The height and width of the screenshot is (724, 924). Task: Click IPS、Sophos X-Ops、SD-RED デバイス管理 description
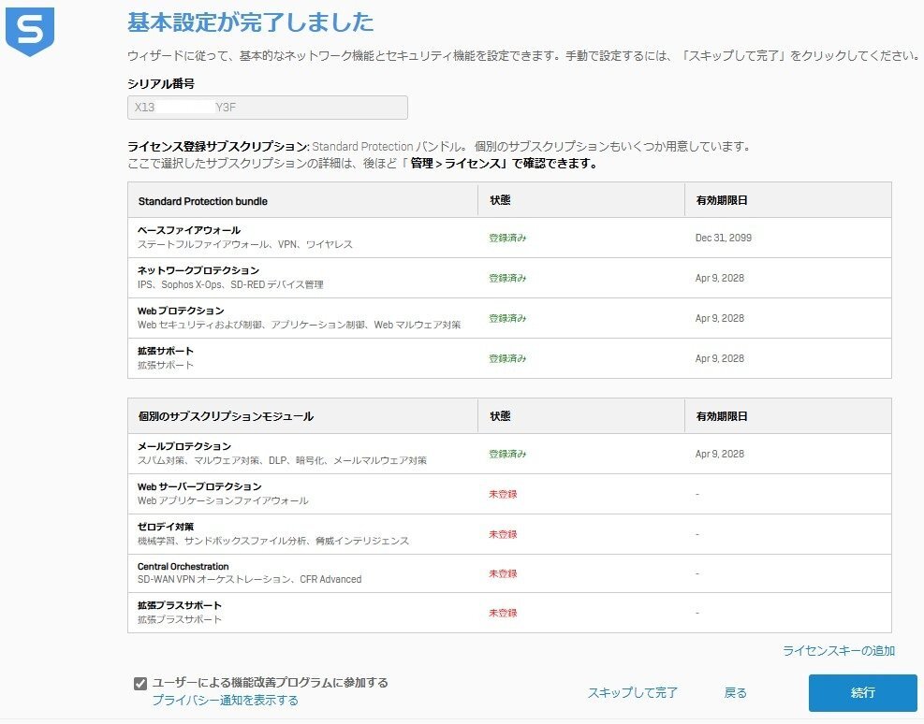tap(230, 285)
